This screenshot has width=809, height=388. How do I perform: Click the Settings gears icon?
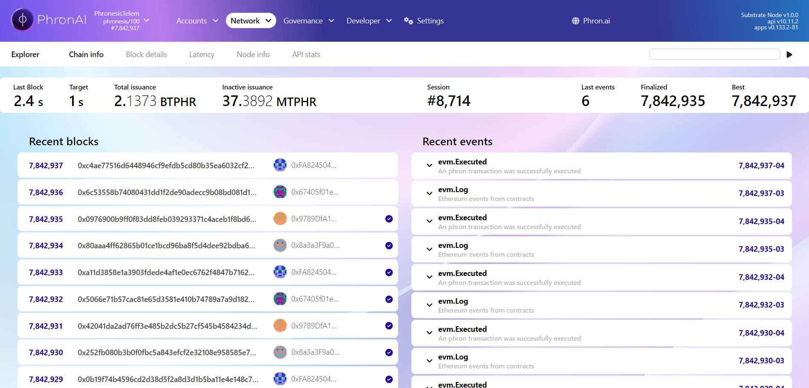click(x=408, y=21)
